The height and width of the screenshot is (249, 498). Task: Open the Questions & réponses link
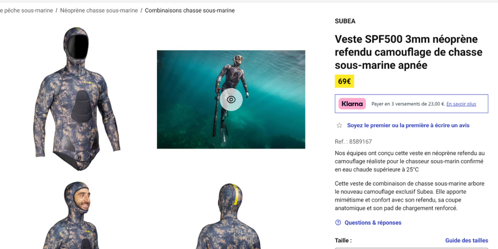373,223
